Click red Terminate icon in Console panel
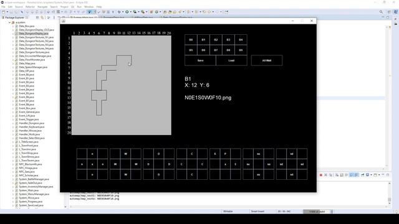 [x=321, y=175]
